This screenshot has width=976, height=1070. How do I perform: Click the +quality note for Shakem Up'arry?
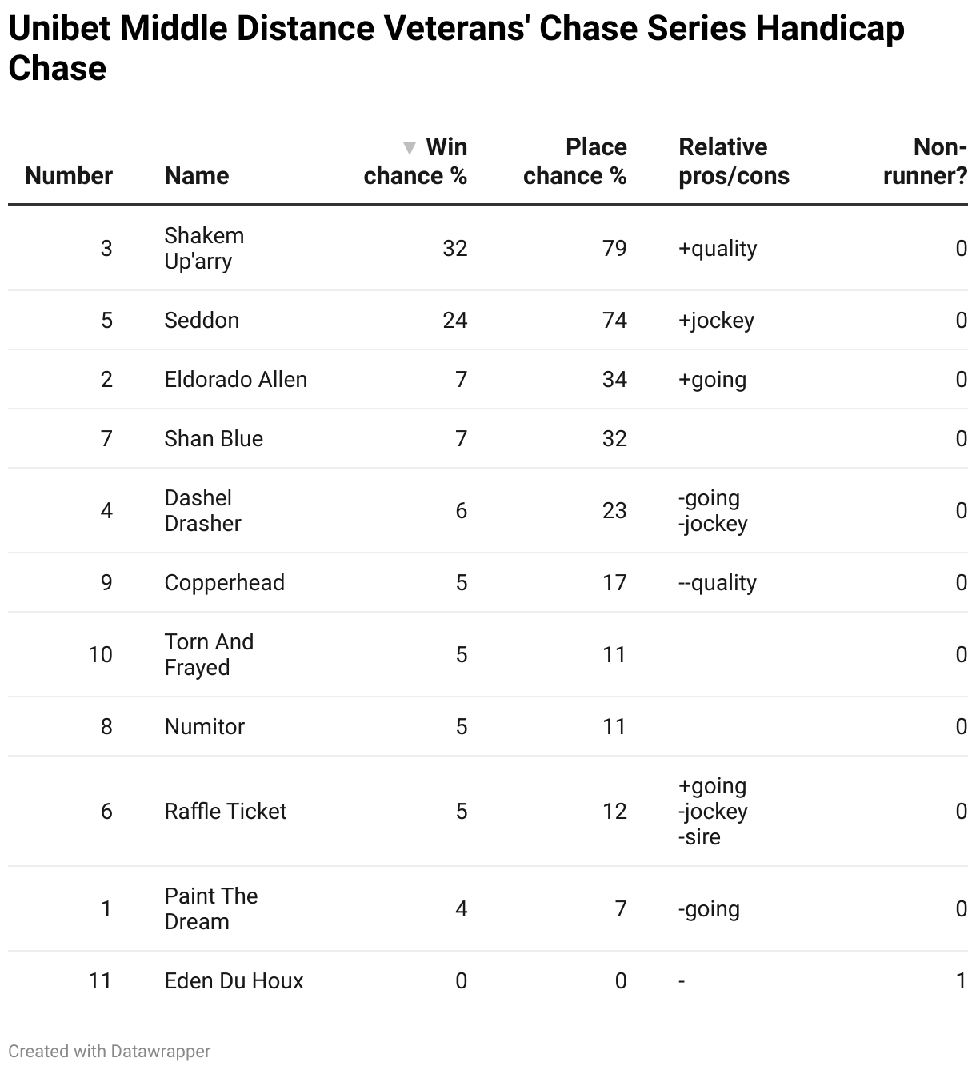[x=718, y=249]
